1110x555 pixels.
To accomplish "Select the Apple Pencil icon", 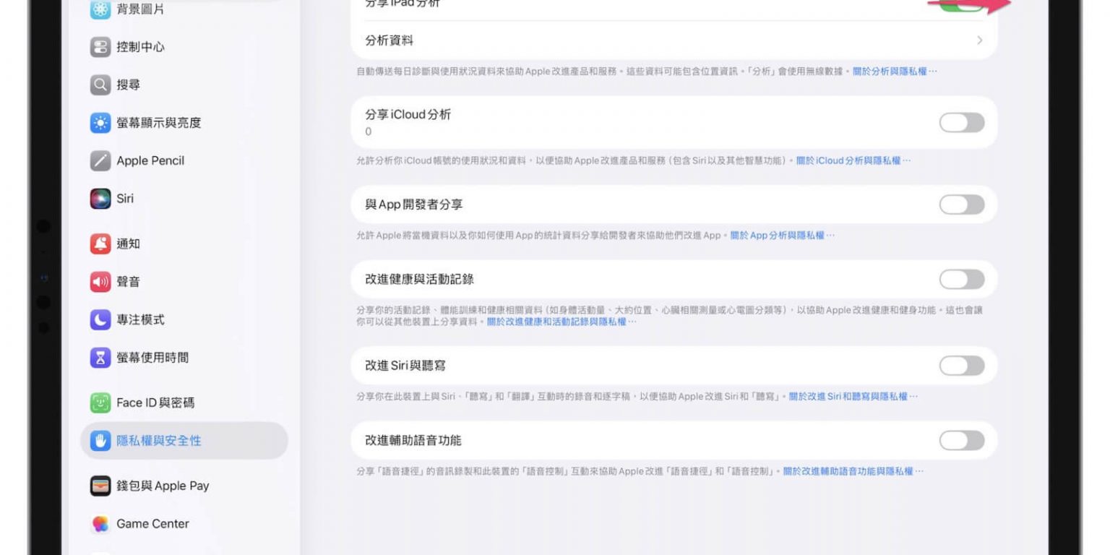I will 100,160.
